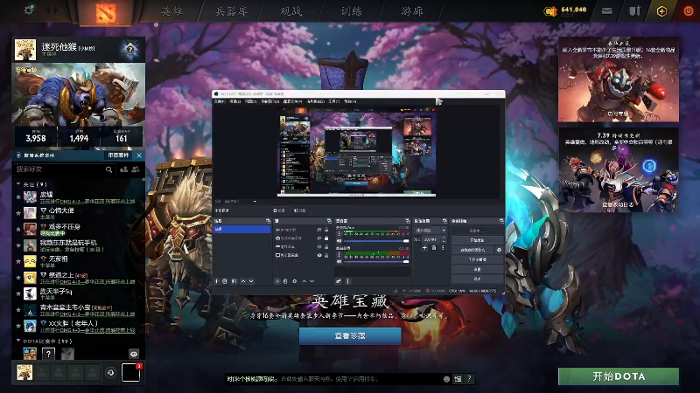Click OBS 工作室模式 studio mode button
Viewport: 700px width, 393px height.
(477, 259)
